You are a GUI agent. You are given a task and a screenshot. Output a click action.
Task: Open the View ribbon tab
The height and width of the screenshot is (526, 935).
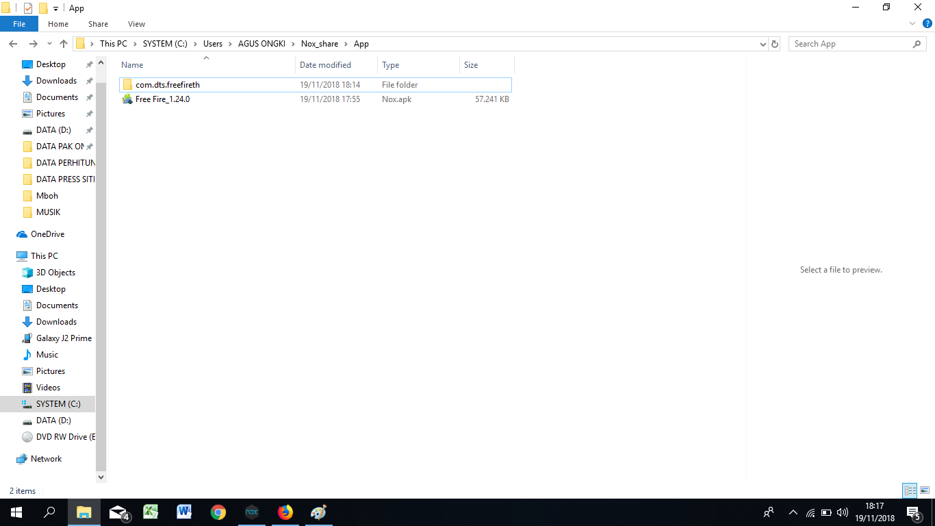[x=136, y=24]
